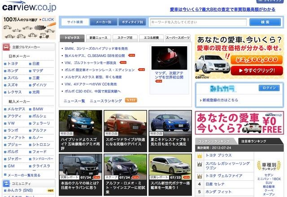The height and width of the screenshot is (197, 287).
Task: Select BMW in the import maker list
Action: [38, 109]
